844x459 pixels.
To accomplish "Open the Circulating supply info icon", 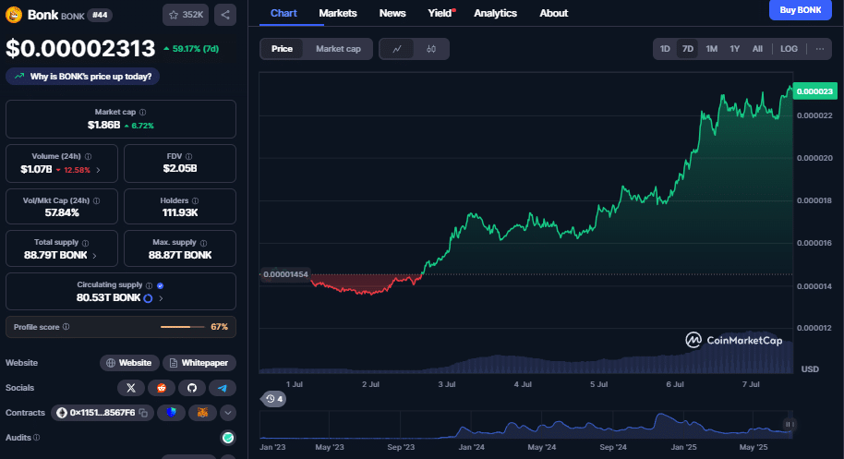I will click(x=149, y=285).
